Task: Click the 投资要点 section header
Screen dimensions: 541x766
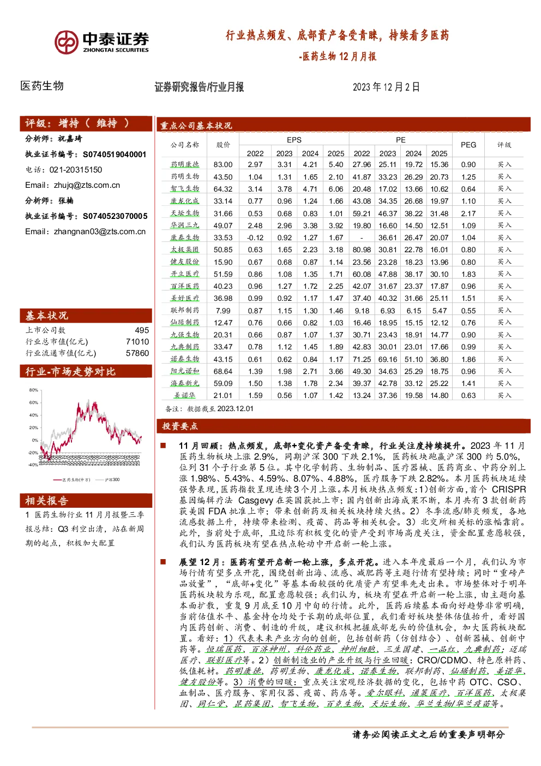Action: (343, 426)
